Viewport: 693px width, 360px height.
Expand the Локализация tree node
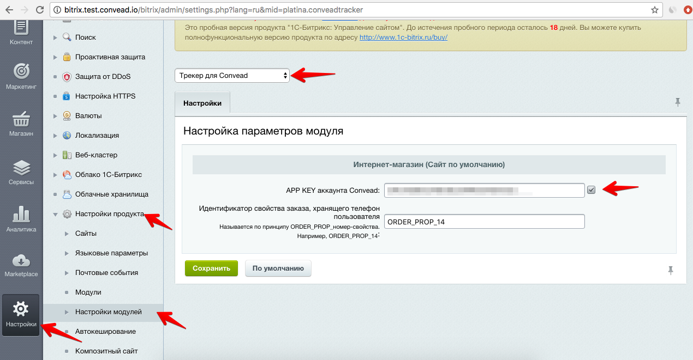[55, 136]
